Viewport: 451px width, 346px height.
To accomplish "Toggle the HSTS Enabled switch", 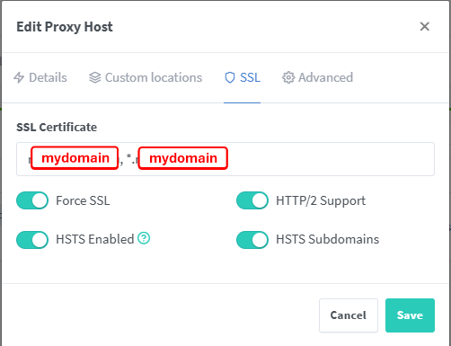I will point(32,240).
